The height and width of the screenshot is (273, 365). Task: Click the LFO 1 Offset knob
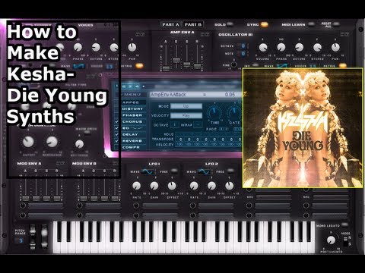(172, 186)
